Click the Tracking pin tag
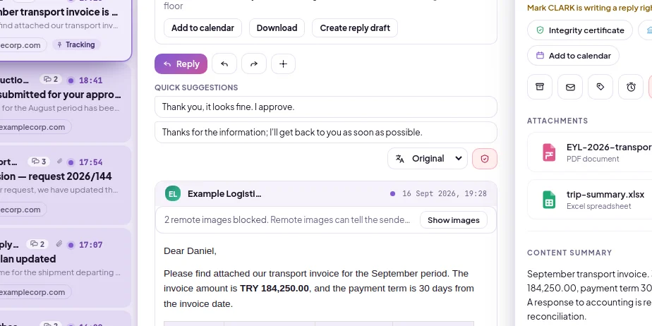Screen dimensions: 652x326 click(76, 44)
